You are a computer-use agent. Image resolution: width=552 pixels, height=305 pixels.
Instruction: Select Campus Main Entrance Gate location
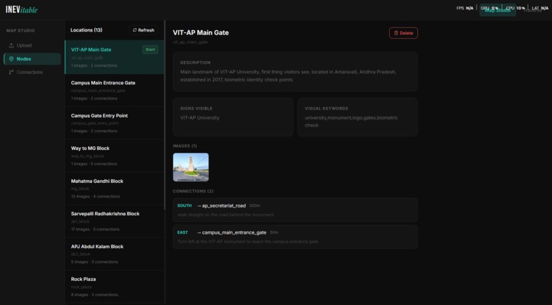[x=114, y=90]
